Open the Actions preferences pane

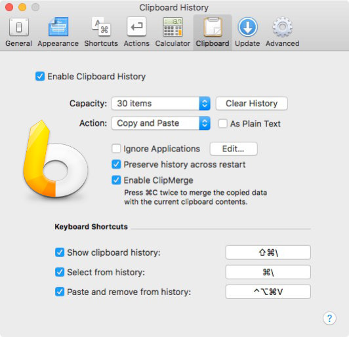pos(136,32)
